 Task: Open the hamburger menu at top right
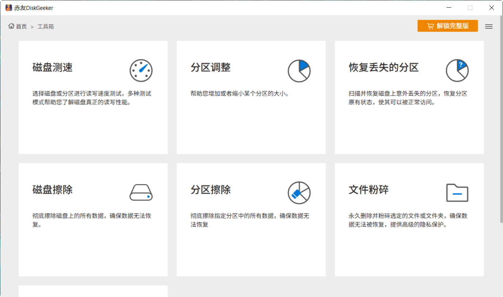[489, 26]
